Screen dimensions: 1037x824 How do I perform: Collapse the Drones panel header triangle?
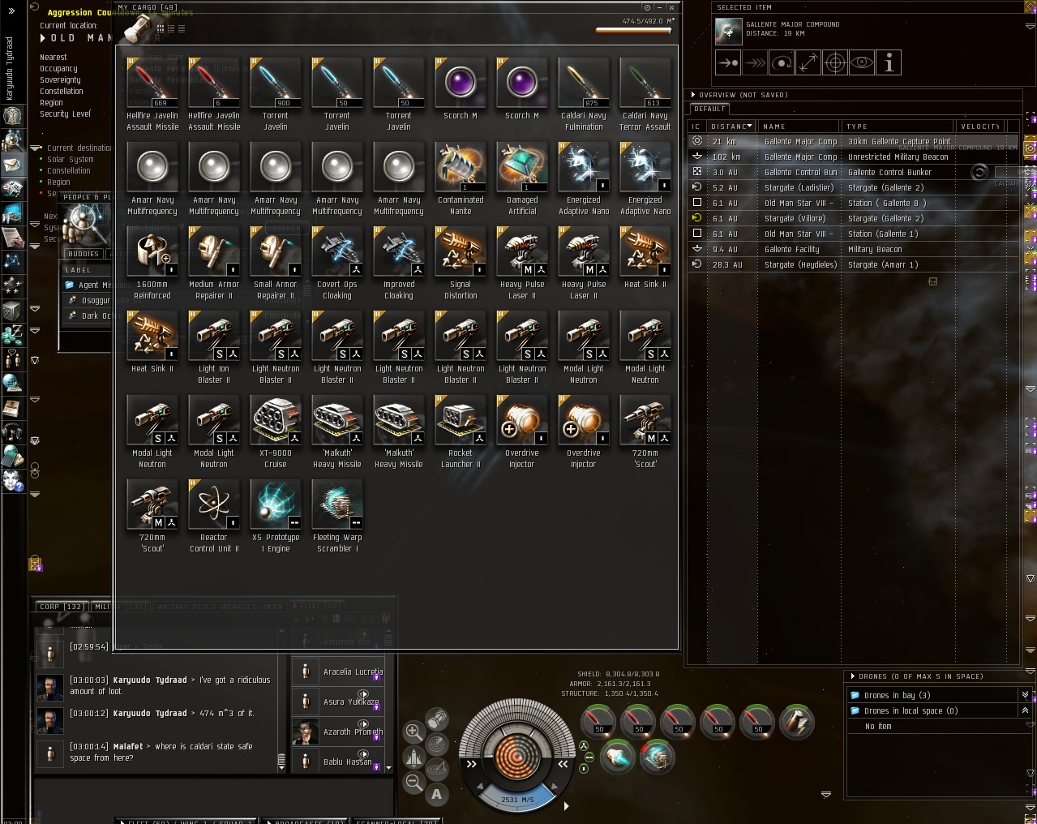pos(853,676)
